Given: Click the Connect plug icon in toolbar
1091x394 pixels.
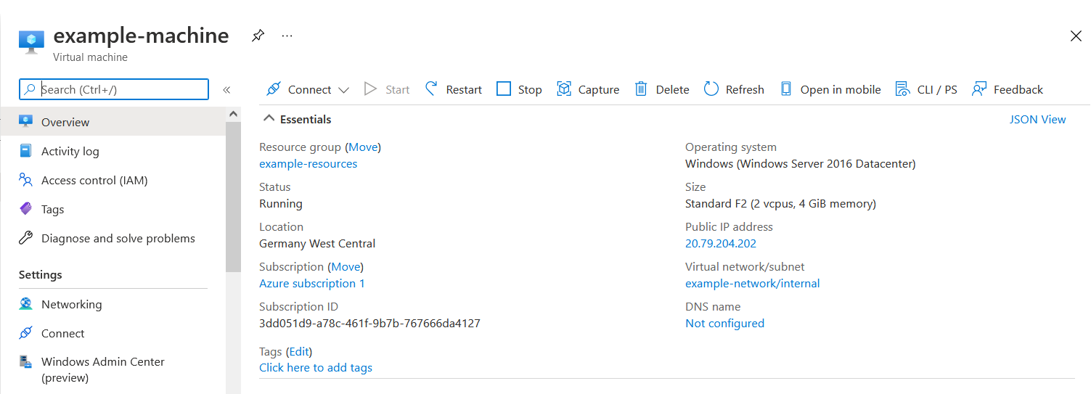Looking at the screenshot, I should (x=273, y=89).
